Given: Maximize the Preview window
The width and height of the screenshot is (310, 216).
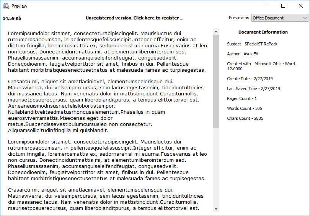Looking at the screenshot, I should tap(283, 6).
